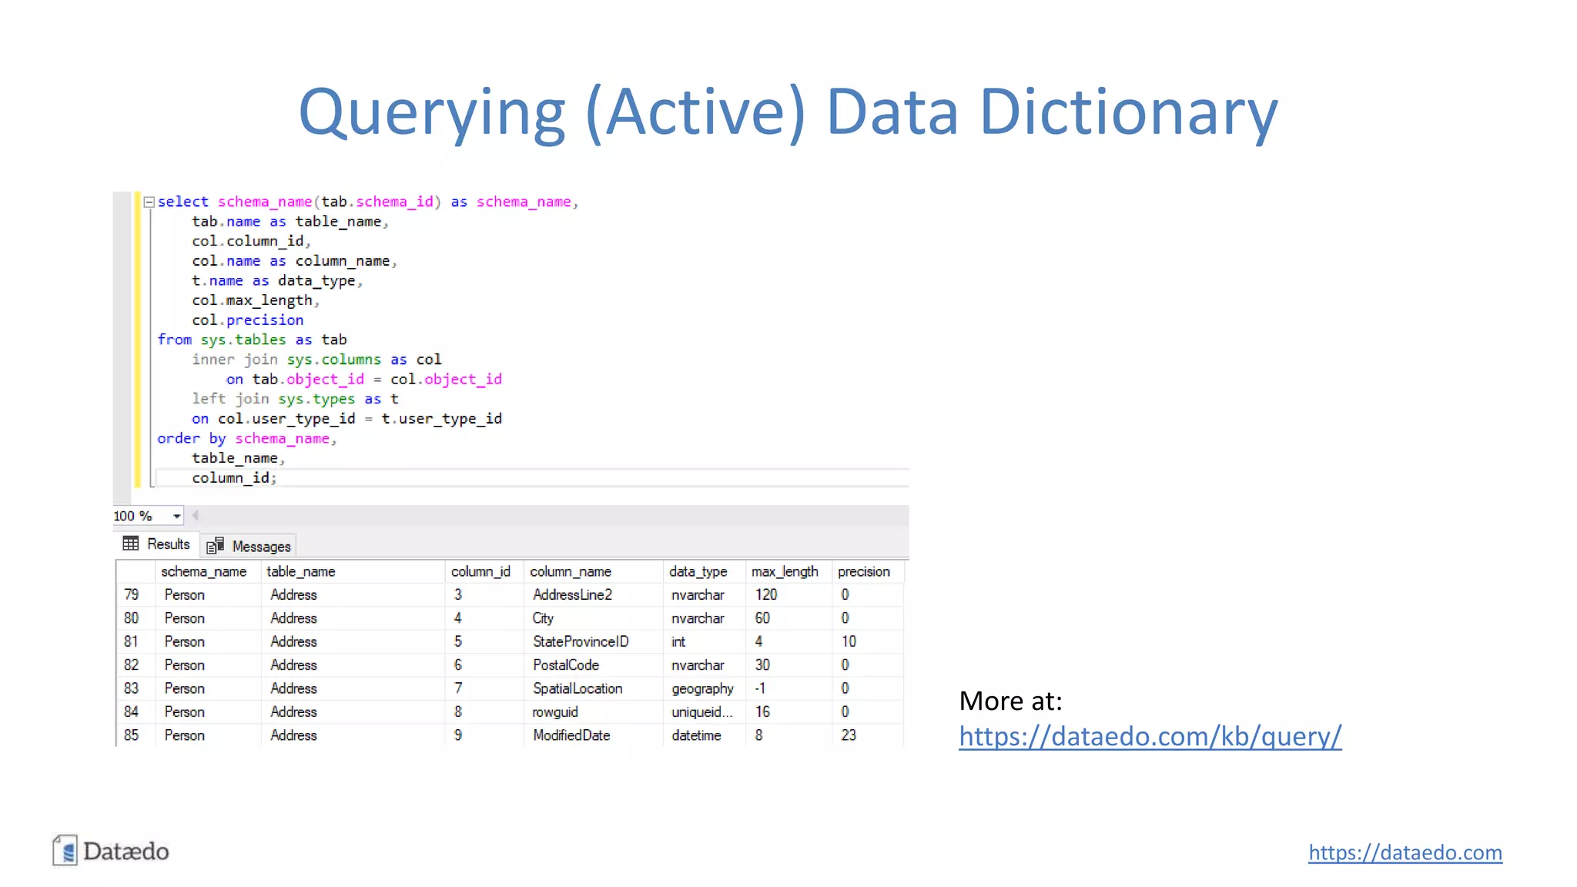
Task: Open the dataedo.com/kb/query link
Action: click(1150, 737)
